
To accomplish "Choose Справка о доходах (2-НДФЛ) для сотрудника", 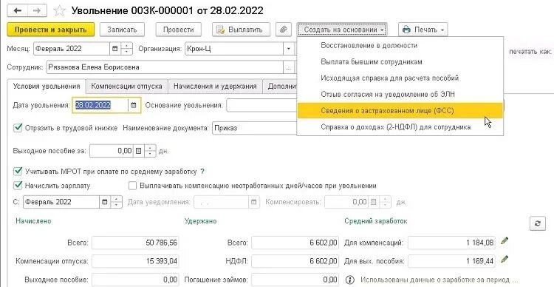I will tap(400, 127).
